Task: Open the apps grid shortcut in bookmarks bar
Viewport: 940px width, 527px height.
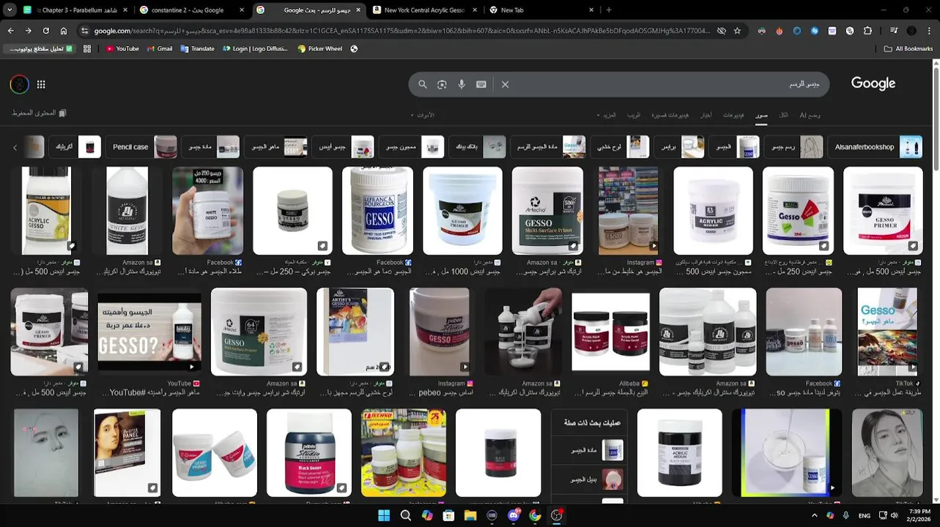Action: pyautogui.click(x=86, y=48)
